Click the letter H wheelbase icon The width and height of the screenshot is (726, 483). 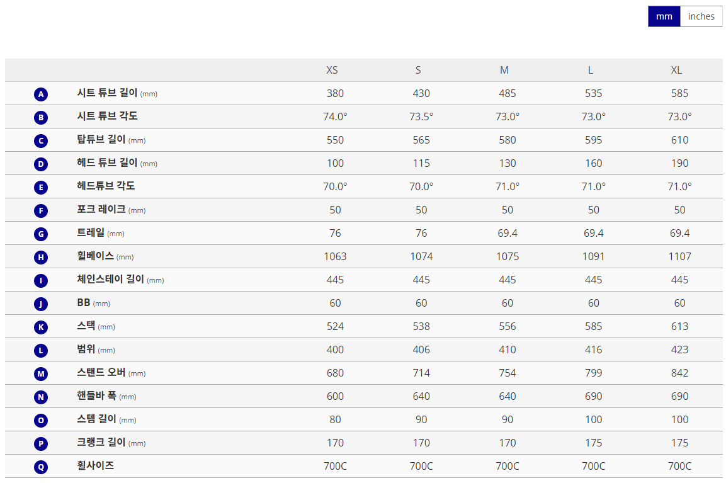point(41,258)
